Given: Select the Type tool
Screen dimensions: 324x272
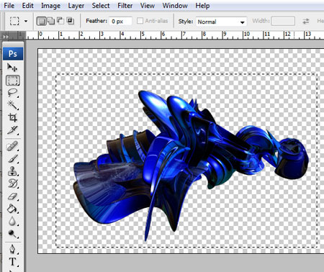Looking at the screenshot, I should pos(12,262).
